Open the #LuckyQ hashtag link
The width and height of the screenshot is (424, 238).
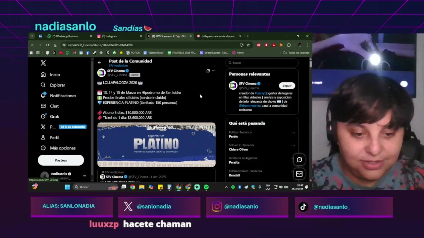261,93
